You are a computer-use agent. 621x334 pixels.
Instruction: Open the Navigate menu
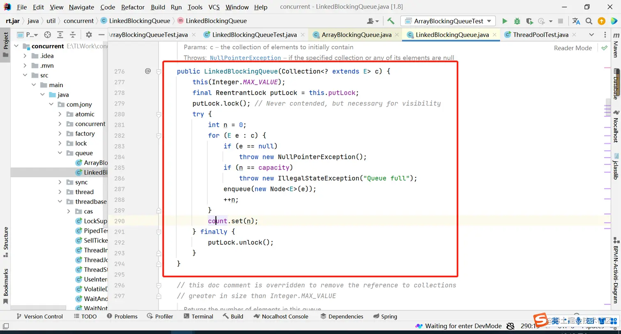coord(81,7)
